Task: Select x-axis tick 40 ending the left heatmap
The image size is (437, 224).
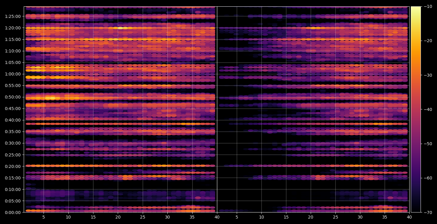Action: pos(217,217)
